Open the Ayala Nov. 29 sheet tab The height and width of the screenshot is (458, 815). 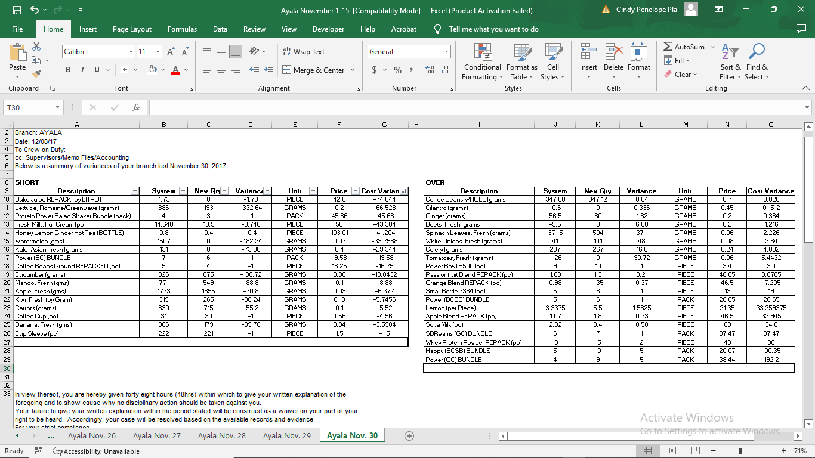[x=286, y=436]
